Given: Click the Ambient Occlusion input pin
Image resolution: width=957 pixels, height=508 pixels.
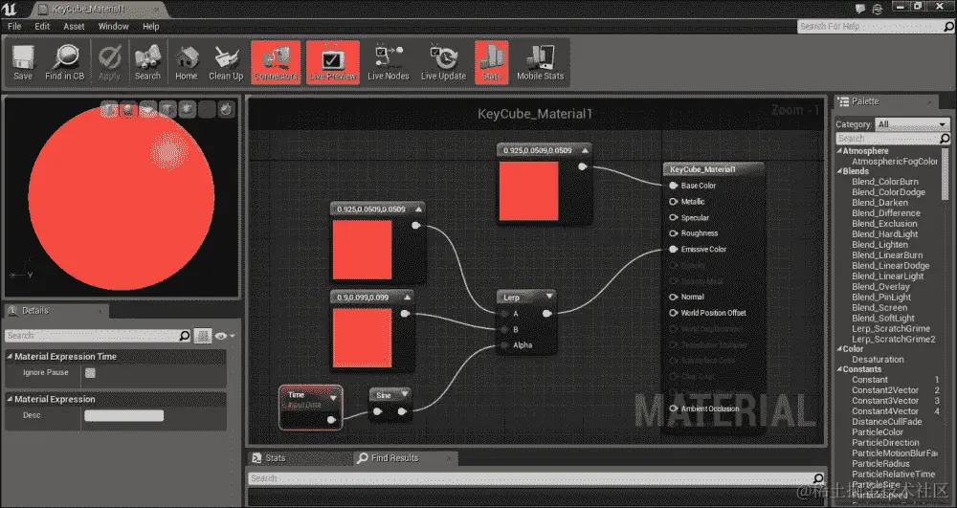Looking at the screenshot, I should tap(673, 409).
